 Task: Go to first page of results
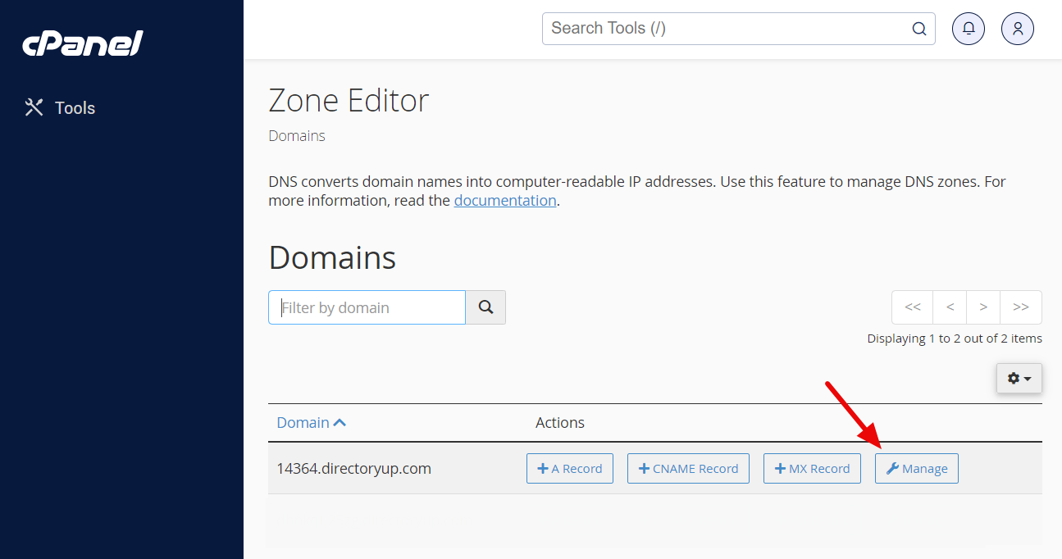tap(912, 307)
